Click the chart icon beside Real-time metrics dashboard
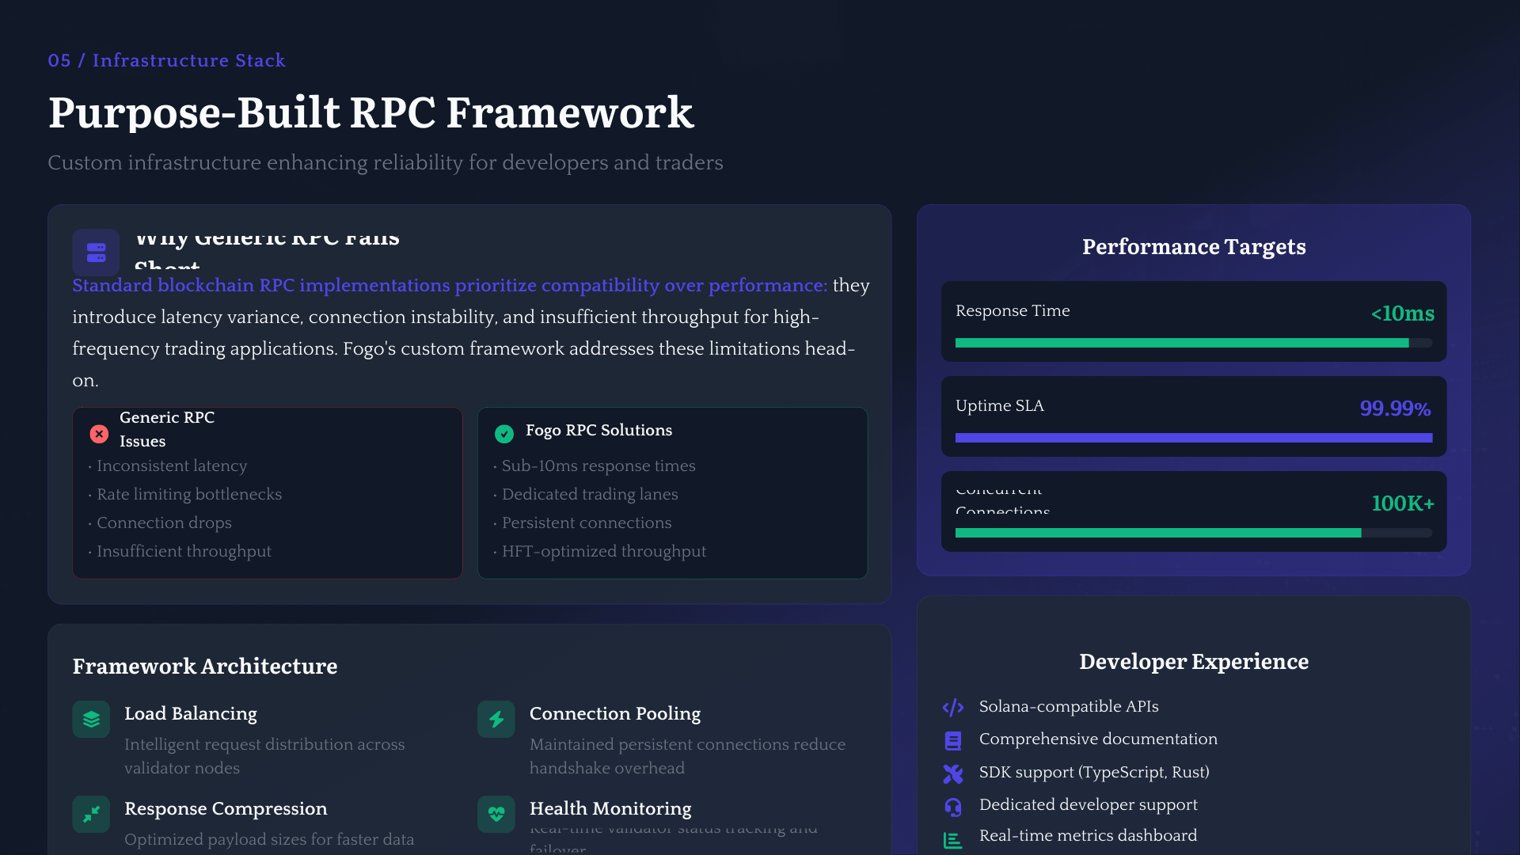 tap(953, 840)
